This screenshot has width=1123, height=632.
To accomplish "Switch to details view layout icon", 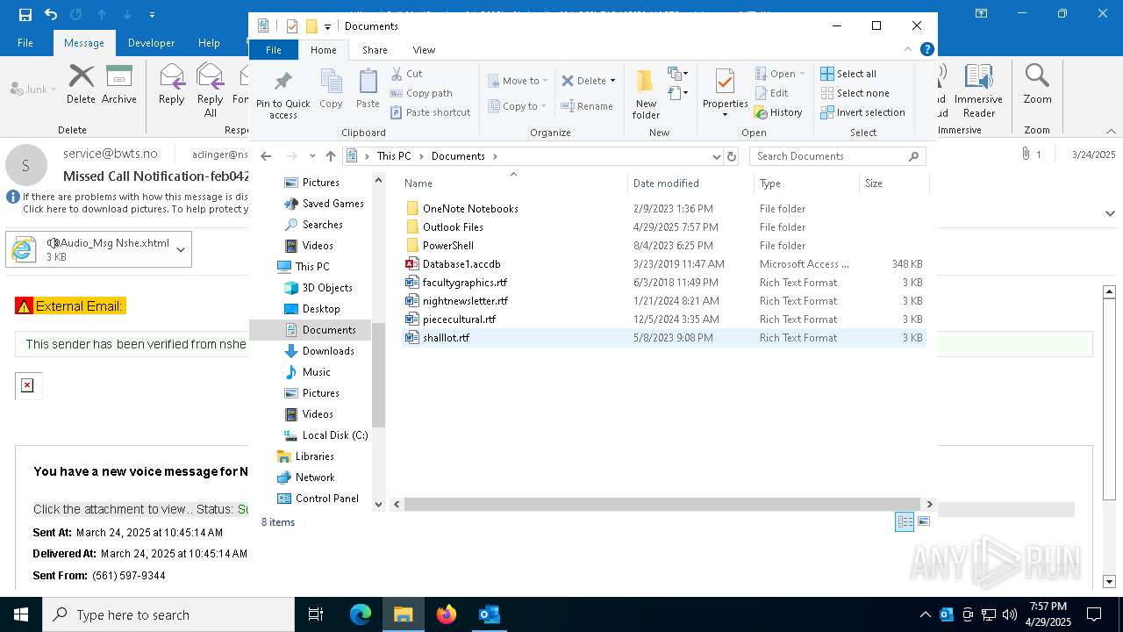I will [x=905, y=521].
